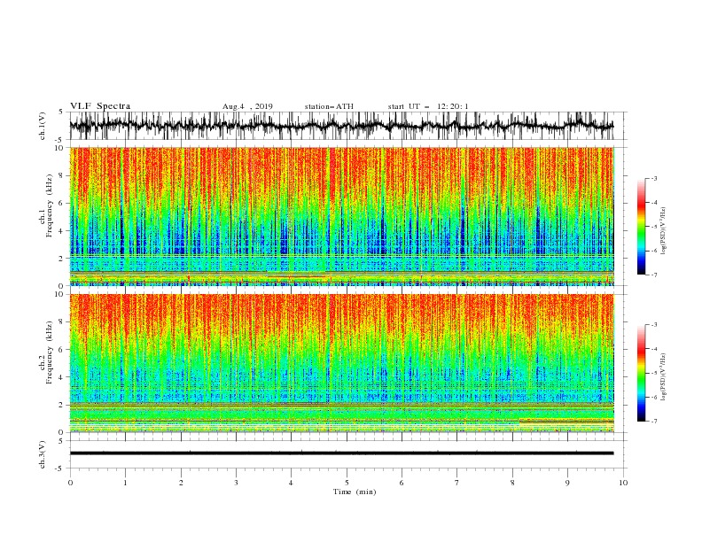
Task: Click the ch.3 flat black voltage trace
Action: [x=341, y=453]
